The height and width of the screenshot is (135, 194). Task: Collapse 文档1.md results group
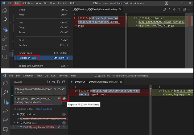click(14, 114)
